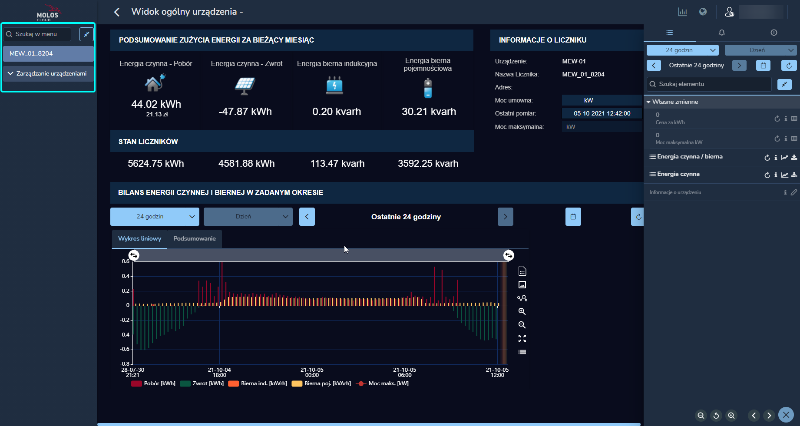Viewport: 800px width, 426px height.
Task: Open the 24 godzin dropdown in chart section
Action: pyautogui.click(x=155, y=217)
